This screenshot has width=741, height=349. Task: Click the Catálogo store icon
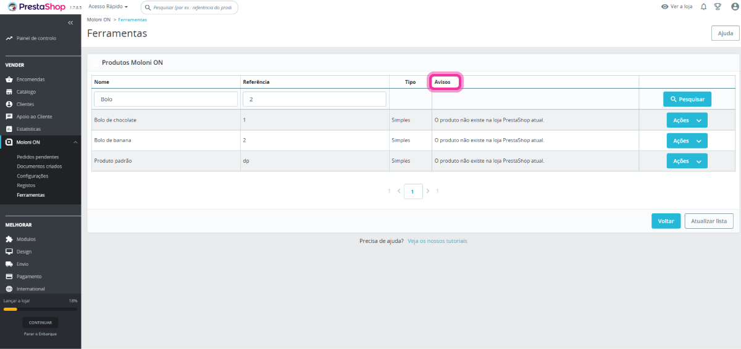[9, 92]
